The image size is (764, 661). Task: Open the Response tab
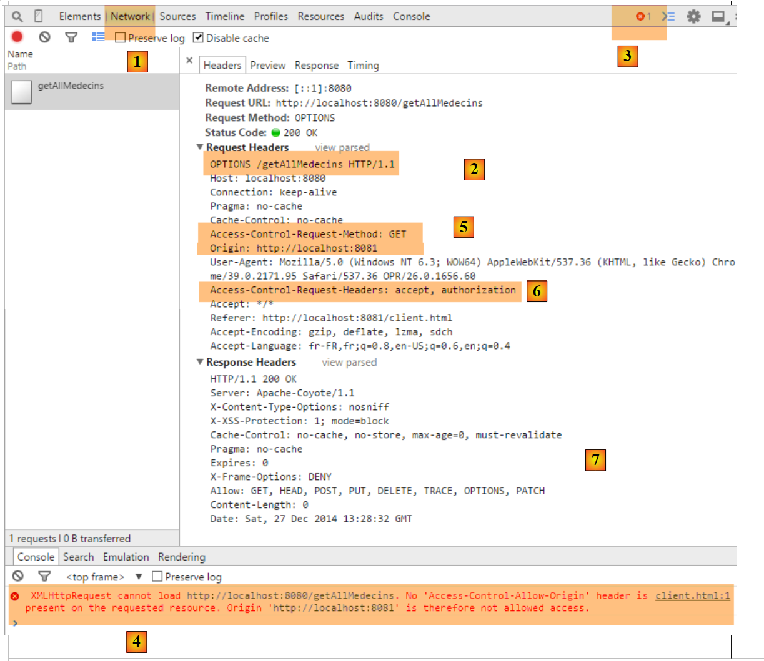[x=316, y=66]
